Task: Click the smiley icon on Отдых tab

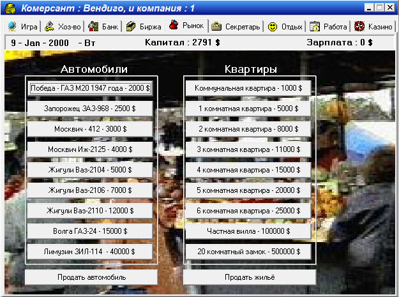Action: [273, 27]
